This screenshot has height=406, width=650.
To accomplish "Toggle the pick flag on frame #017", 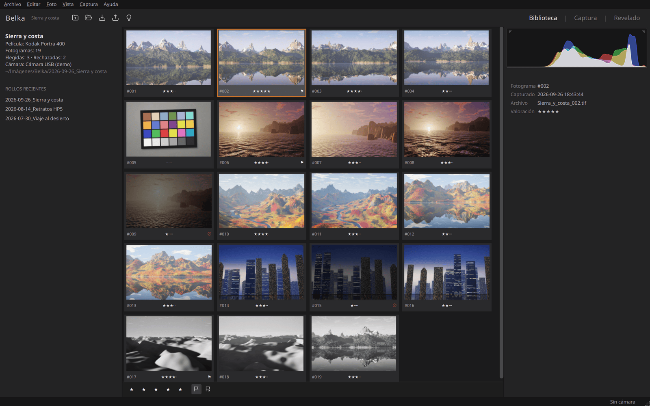I will pos(210,377).
